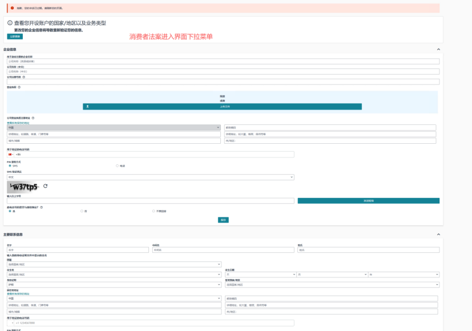Select SMS as the PIN receiving method

tap(10, 166)
